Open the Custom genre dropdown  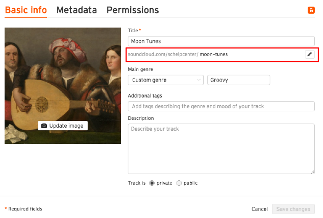(x=166, y=80)
